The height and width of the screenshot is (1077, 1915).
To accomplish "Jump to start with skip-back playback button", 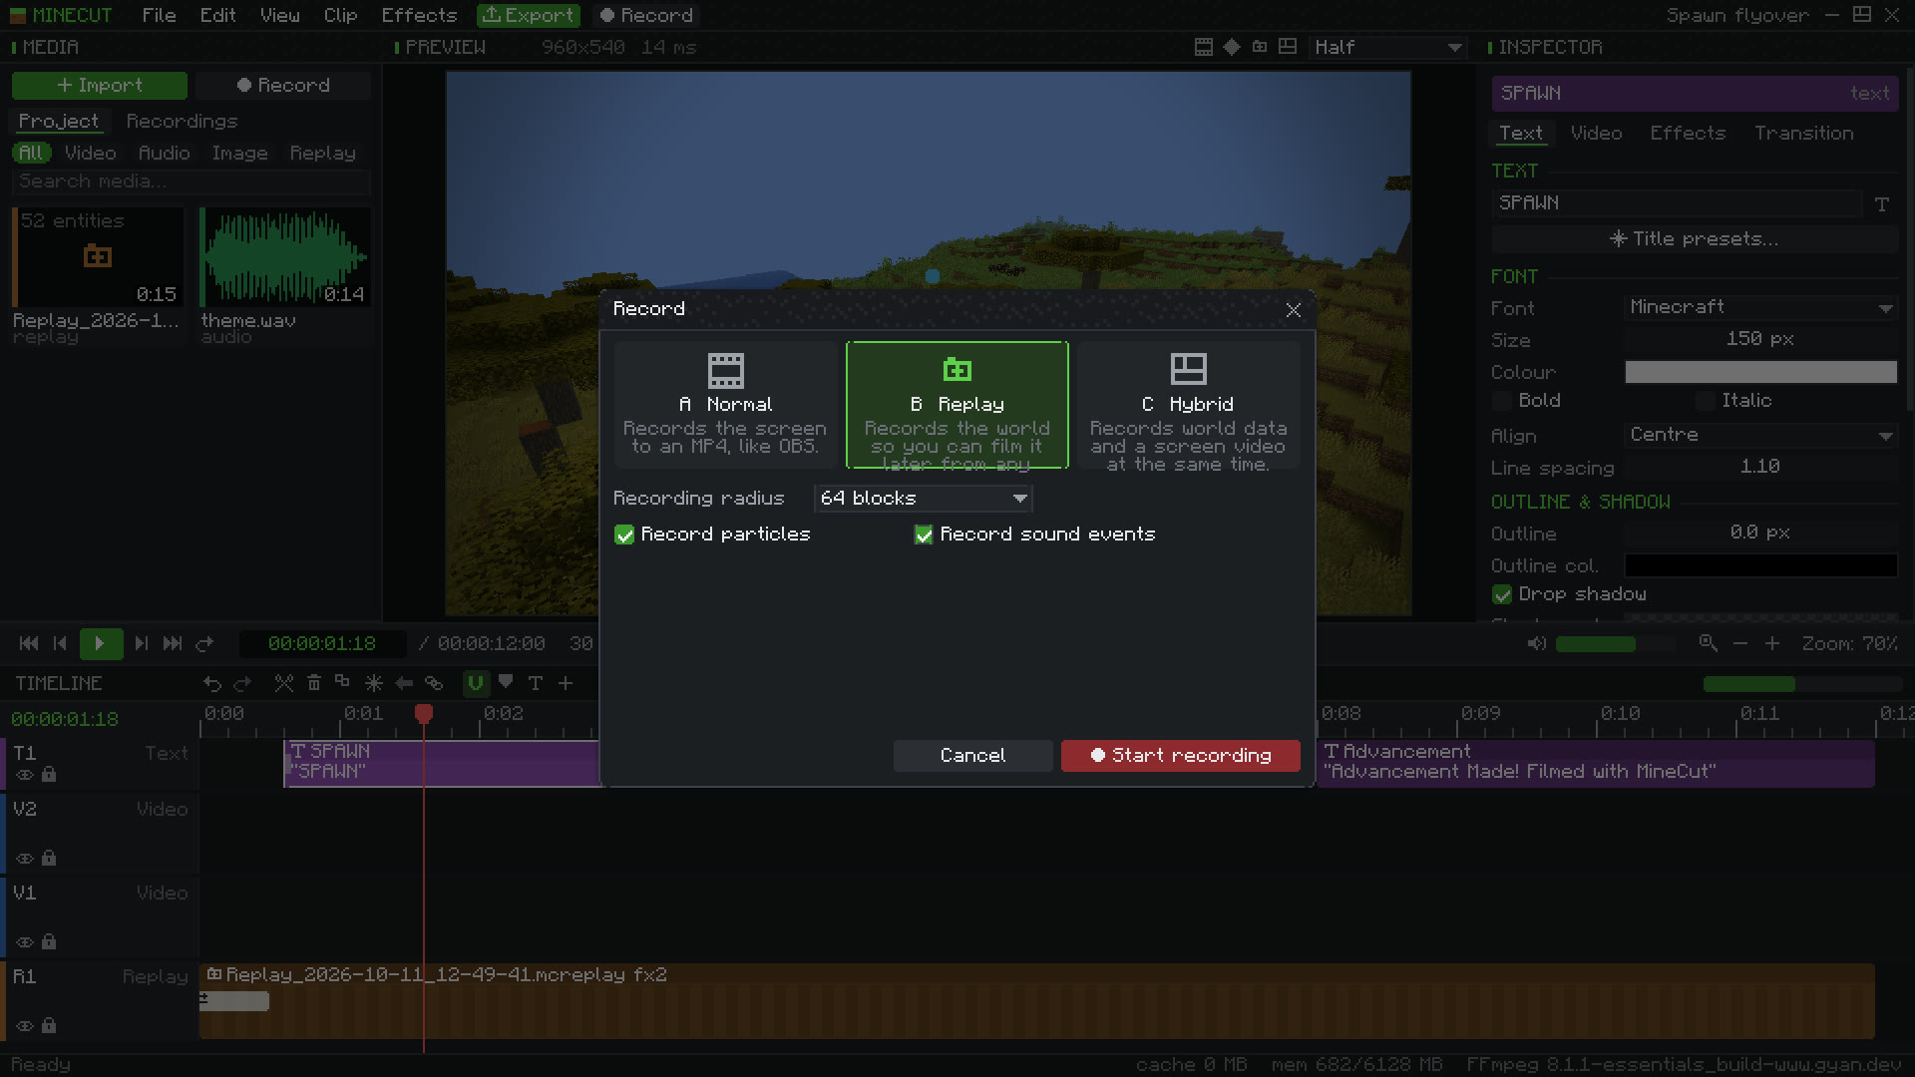I will [x=29, y=643].
